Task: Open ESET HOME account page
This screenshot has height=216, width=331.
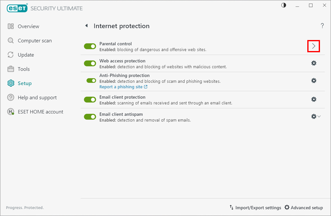Action: tap(40, 112)
